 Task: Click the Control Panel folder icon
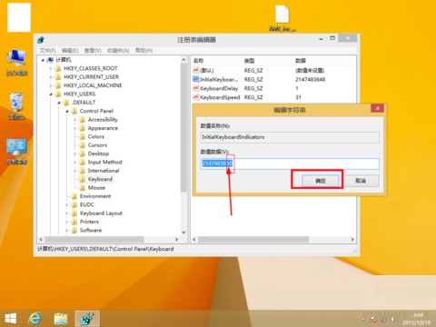(74, 111)
